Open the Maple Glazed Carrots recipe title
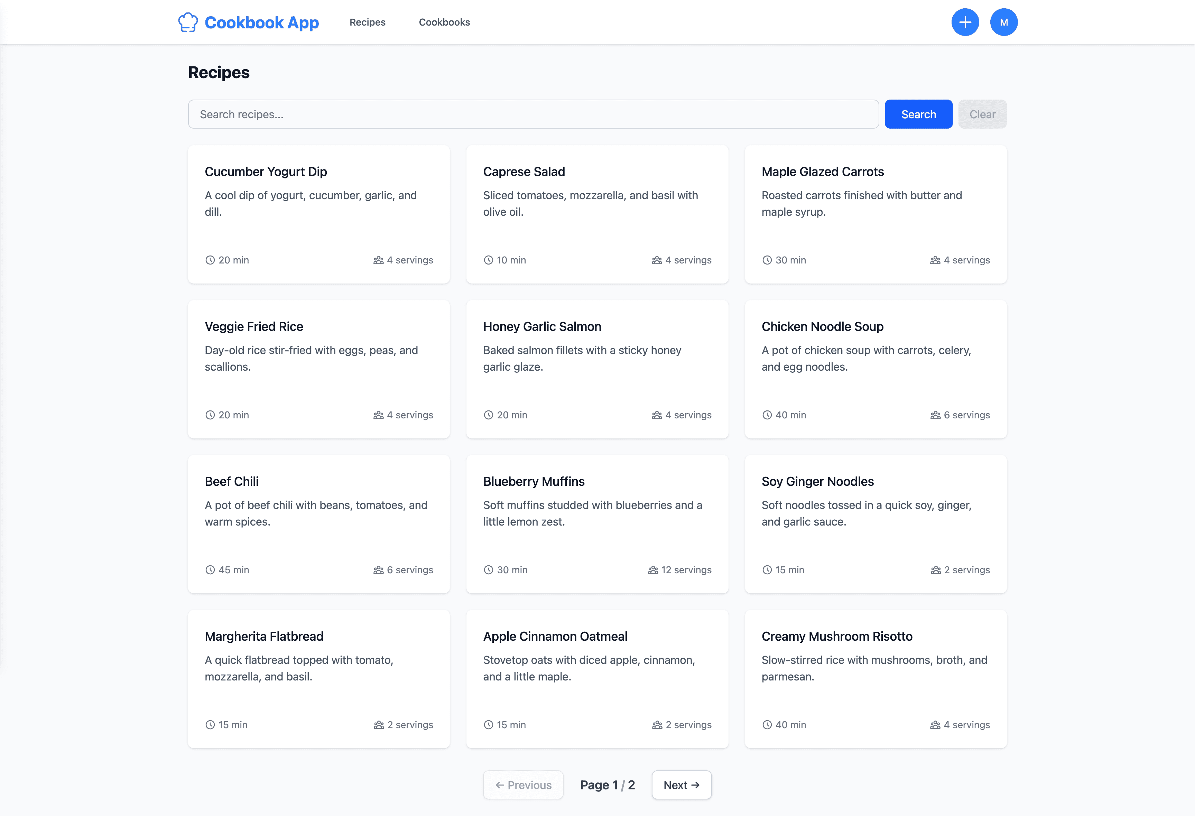The height and width of the screenshot is (816, 1195). (823, 172)
